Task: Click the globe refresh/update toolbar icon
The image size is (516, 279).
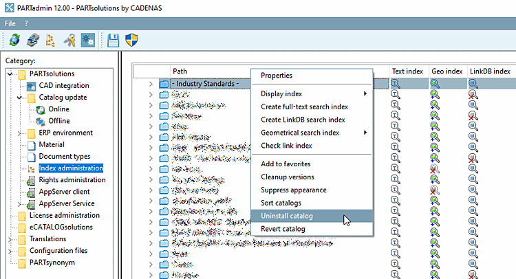Action: [14, 40]
